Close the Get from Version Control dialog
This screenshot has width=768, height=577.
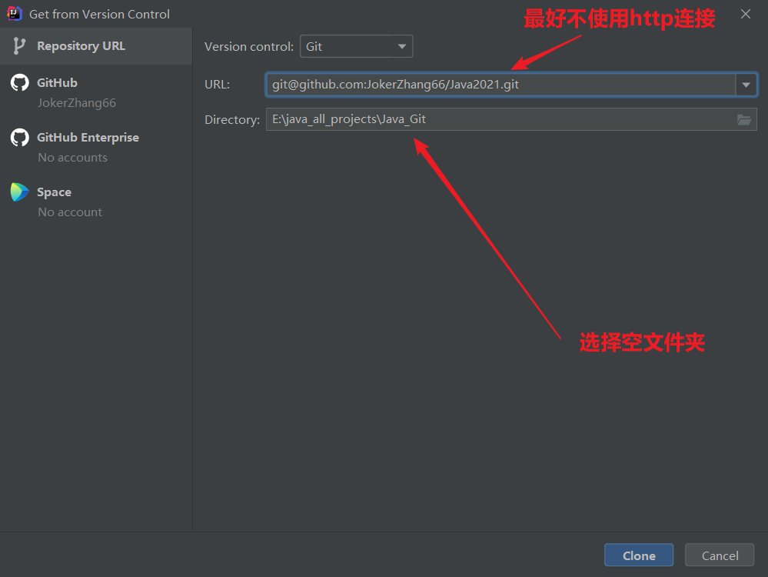[745, 14]
